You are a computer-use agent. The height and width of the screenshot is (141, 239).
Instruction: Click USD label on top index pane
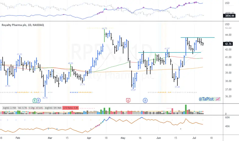coord(227,3)
